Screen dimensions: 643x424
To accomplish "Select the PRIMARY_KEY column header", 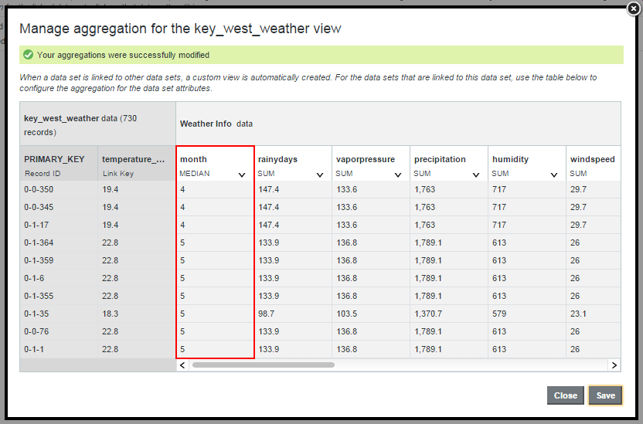I will coord(59,163).
